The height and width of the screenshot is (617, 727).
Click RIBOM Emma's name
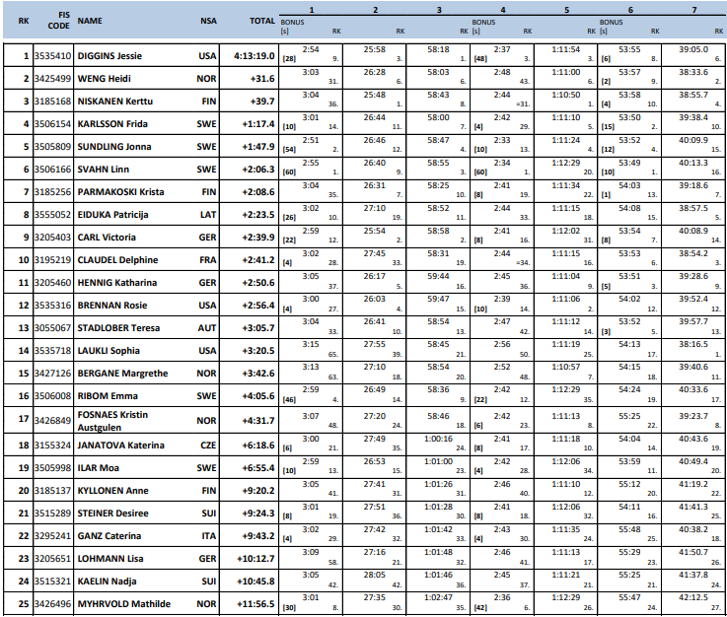[108, 396]
